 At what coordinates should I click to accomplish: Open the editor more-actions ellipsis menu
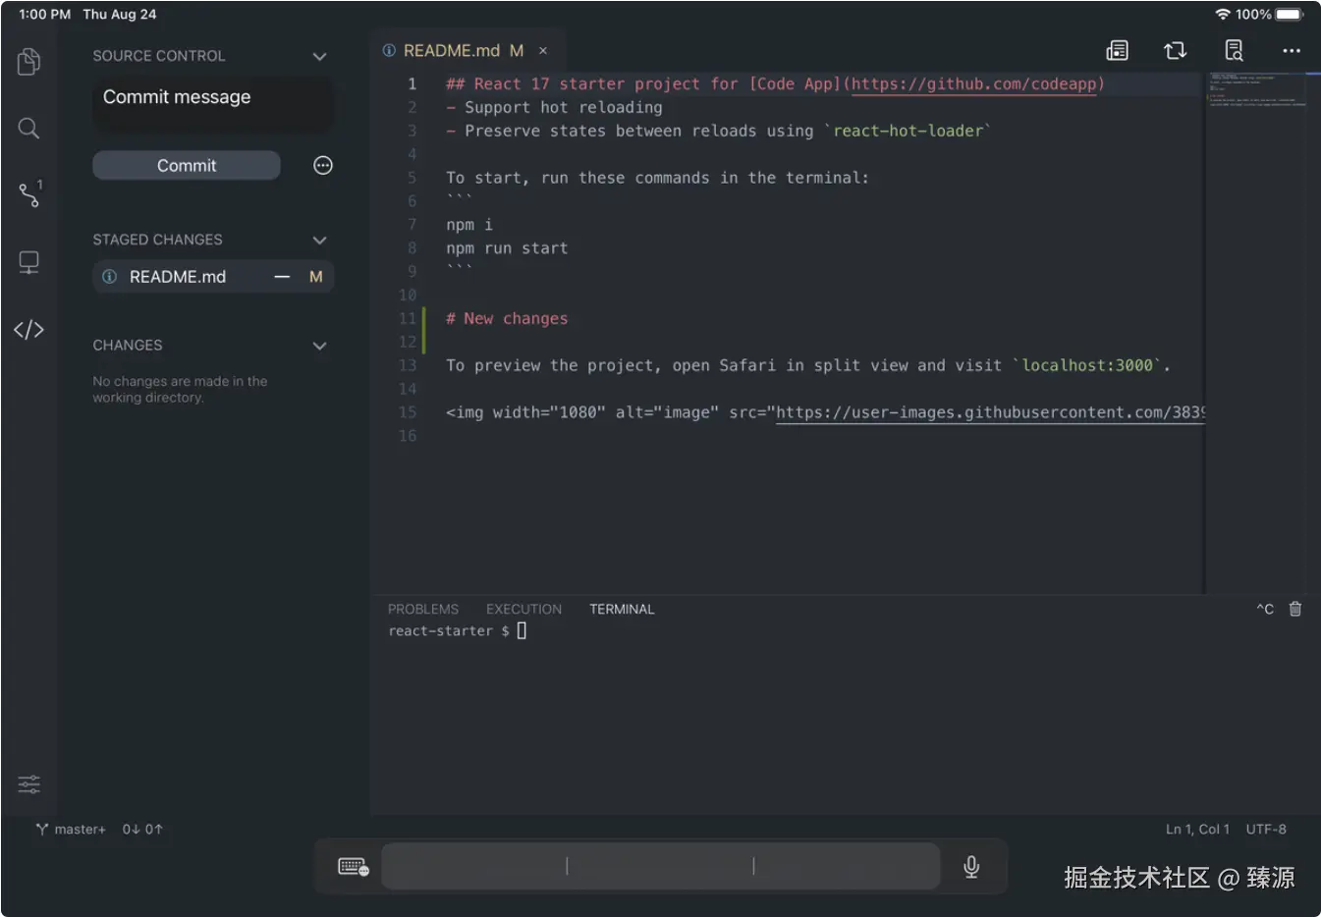pos(1291,50)
